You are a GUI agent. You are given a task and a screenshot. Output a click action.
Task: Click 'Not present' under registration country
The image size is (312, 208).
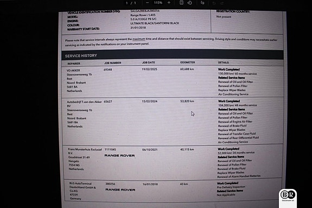[x=224, y=17]
